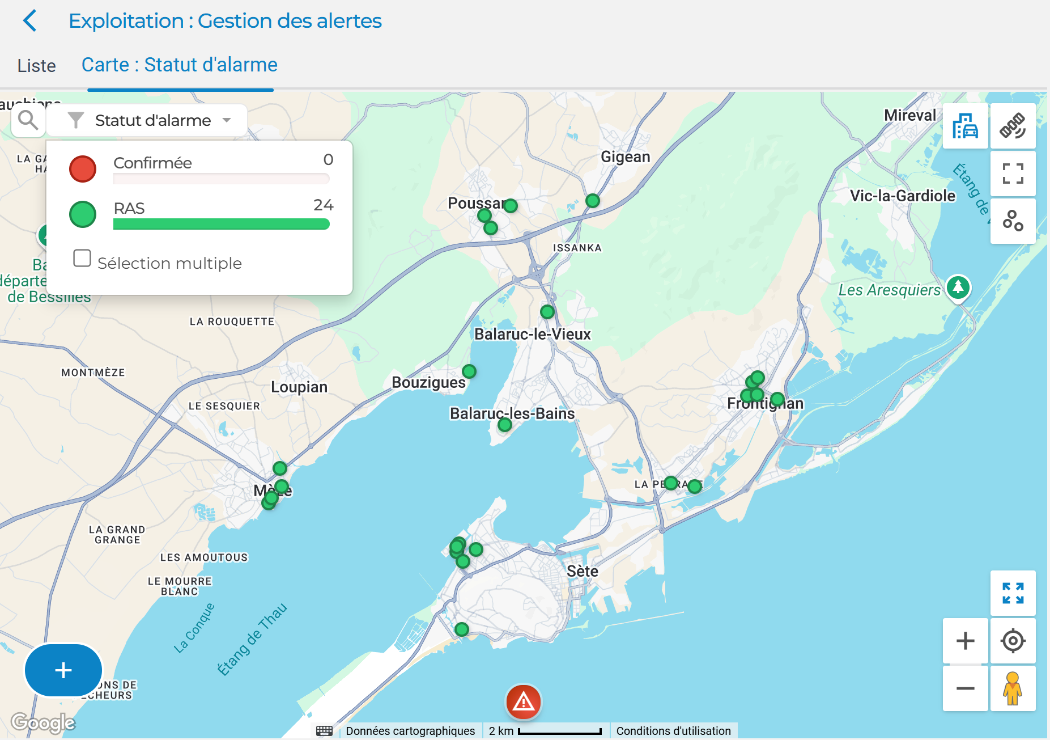Open Conditions d'utilisation link
Viewport: 1050px width, 740px height.
pos(673,731)
